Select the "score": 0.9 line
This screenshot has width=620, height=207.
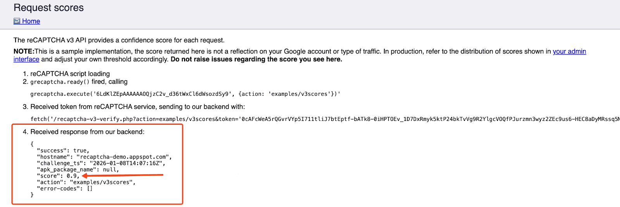tap(58, 176)
